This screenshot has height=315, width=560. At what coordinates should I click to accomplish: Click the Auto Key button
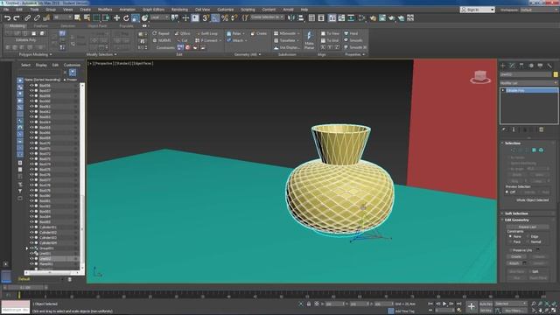(486, 304)
